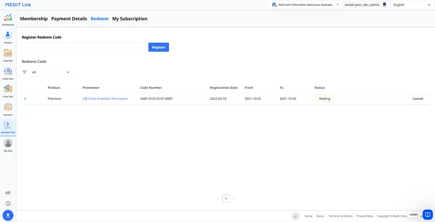Expand the All filter dropdown
The height and width of the screenshot is (222, 435).
click(x=50, y=72)
